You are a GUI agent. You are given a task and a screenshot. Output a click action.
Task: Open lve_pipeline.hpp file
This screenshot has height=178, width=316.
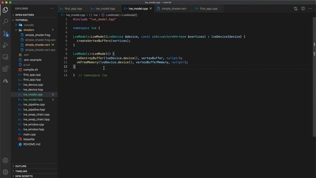34,109
